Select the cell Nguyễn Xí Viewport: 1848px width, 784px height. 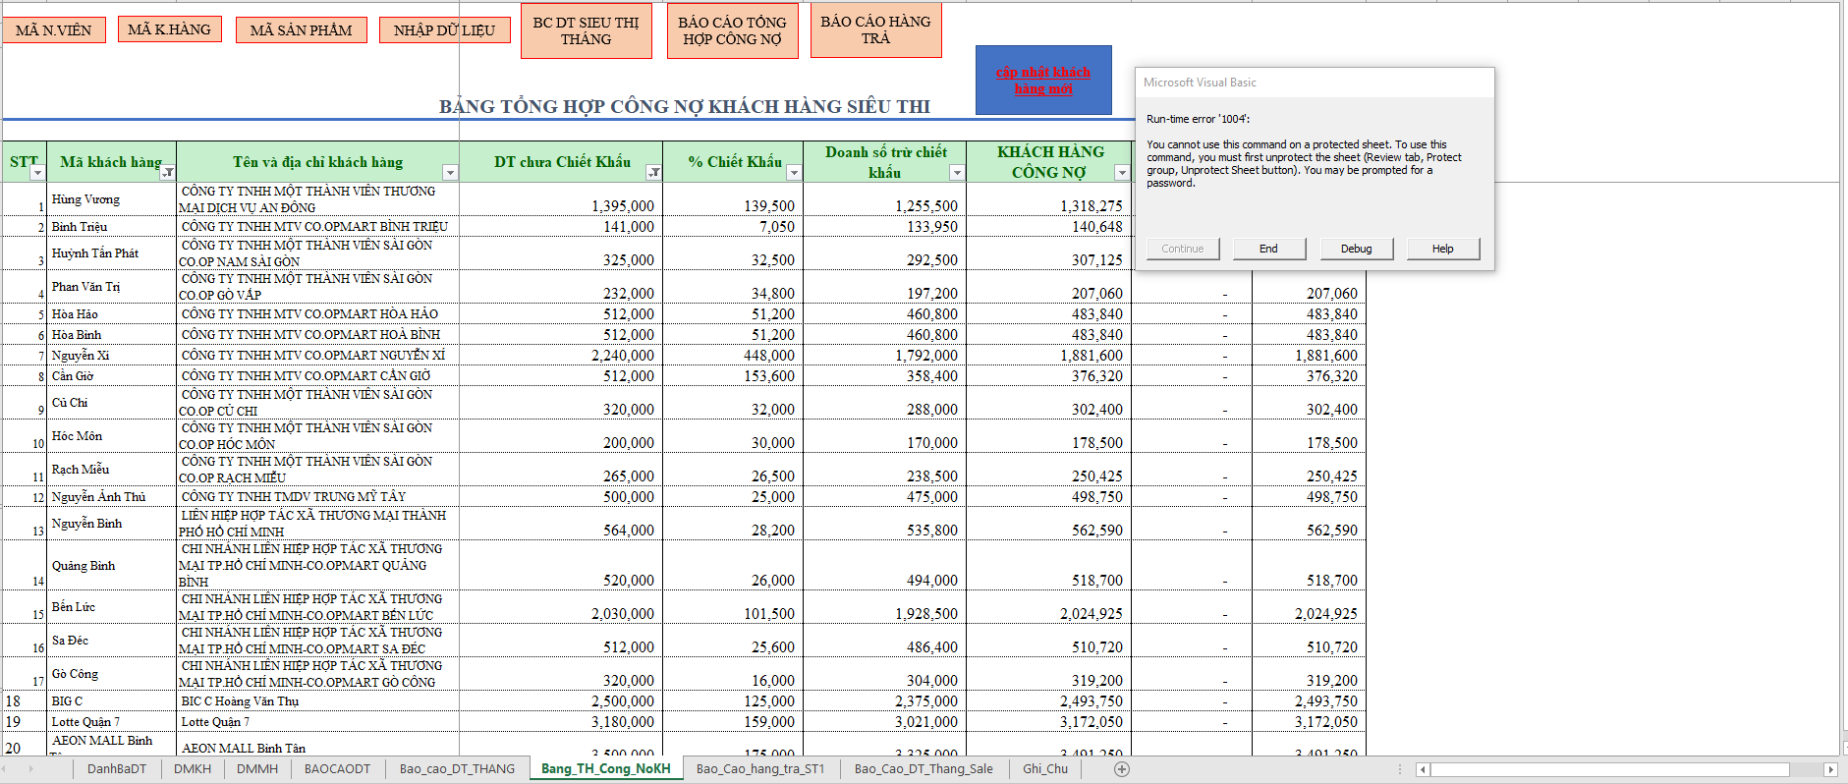111,355
